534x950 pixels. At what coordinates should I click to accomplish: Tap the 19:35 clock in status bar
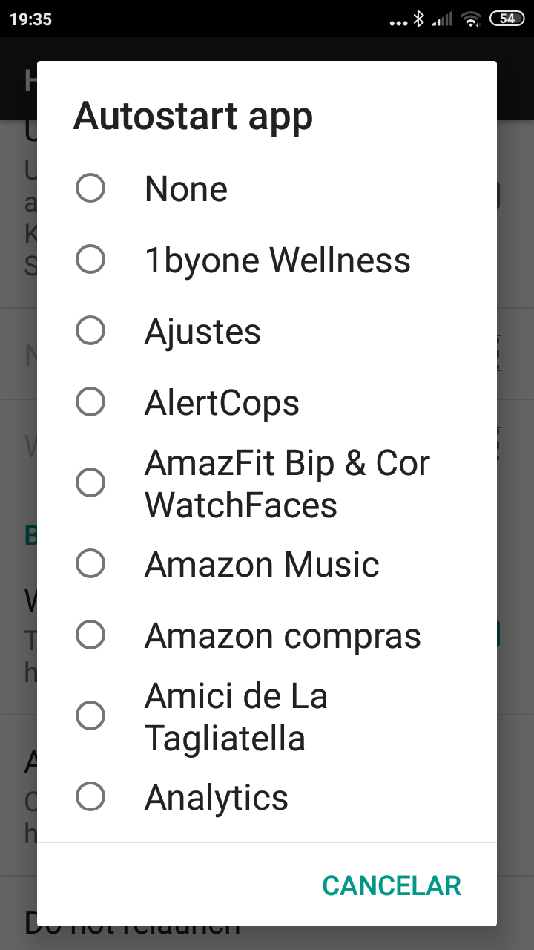click(x=30, y=19)
